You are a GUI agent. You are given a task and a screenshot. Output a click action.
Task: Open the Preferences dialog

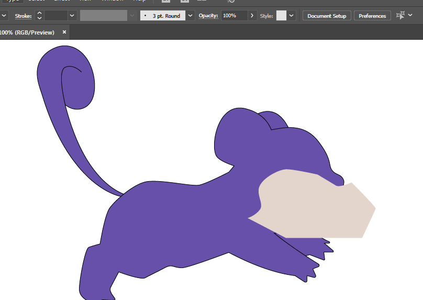(372, 16)
